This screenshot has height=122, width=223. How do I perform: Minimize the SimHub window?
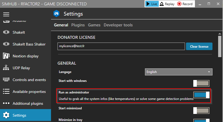click(200, 4)
